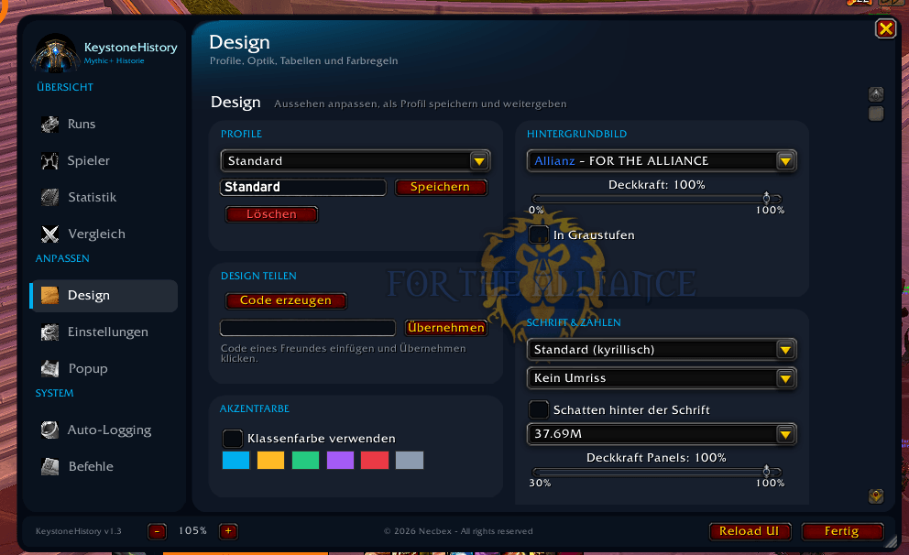
Task: Click the Einstellungen sidebar icon
Action: pyautogui.click(x=49, y=332)
